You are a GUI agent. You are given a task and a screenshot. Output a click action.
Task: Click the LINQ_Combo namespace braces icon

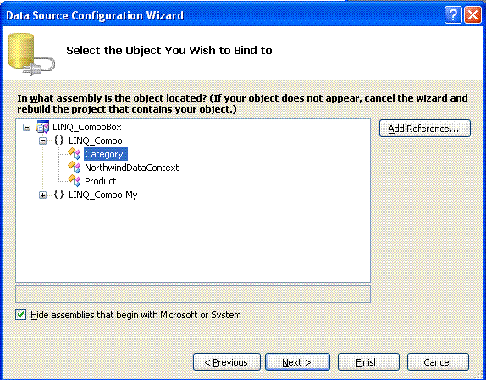pyautogui.click(x=58, y=140)
